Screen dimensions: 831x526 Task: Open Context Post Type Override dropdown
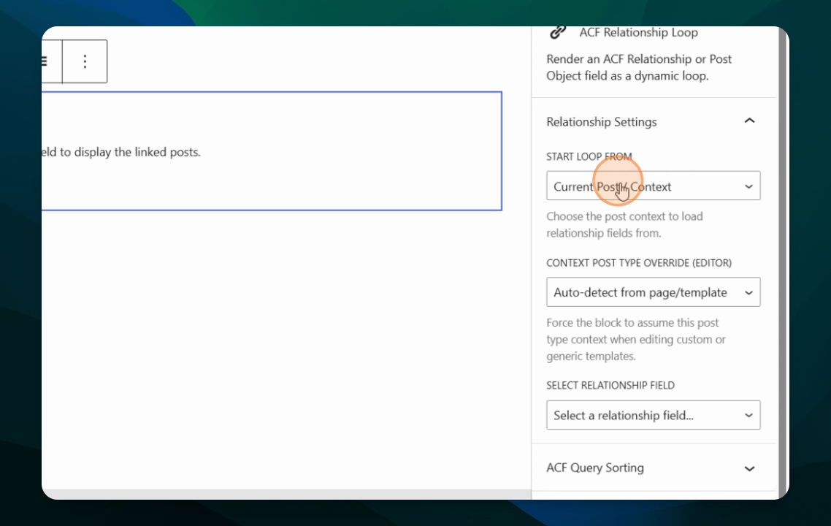pyautogui.click(x=654, y=292)
